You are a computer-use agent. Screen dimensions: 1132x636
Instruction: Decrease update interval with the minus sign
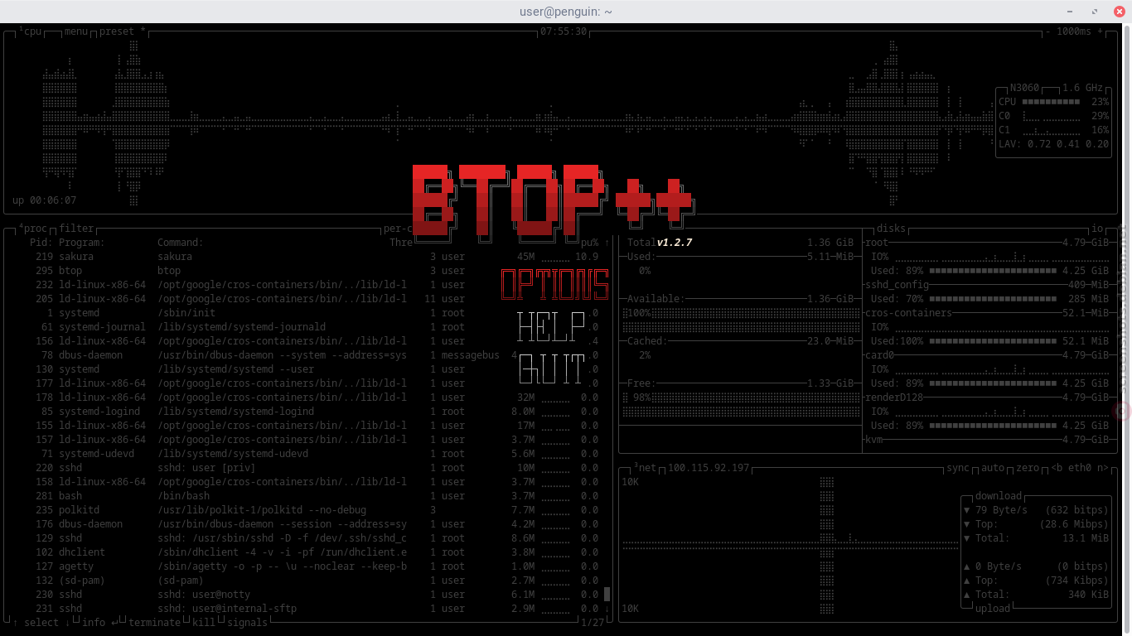coord(1048,31)
